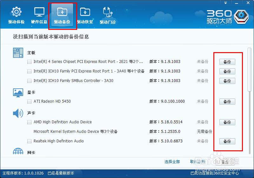Image resolution: width=254 pixels, height=178 pixels.
Task: Click the 显卡 display category icon
Action: (18, 93)
